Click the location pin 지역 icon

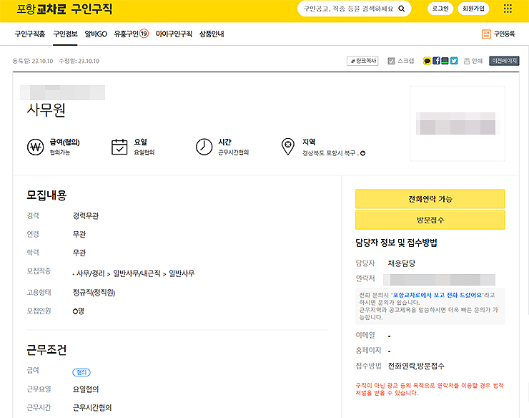coord(288,146)
